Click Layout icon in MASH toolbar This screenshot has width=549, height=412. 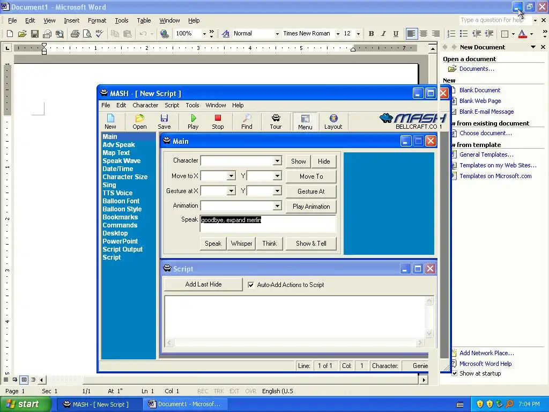click(x=333, y=122)
